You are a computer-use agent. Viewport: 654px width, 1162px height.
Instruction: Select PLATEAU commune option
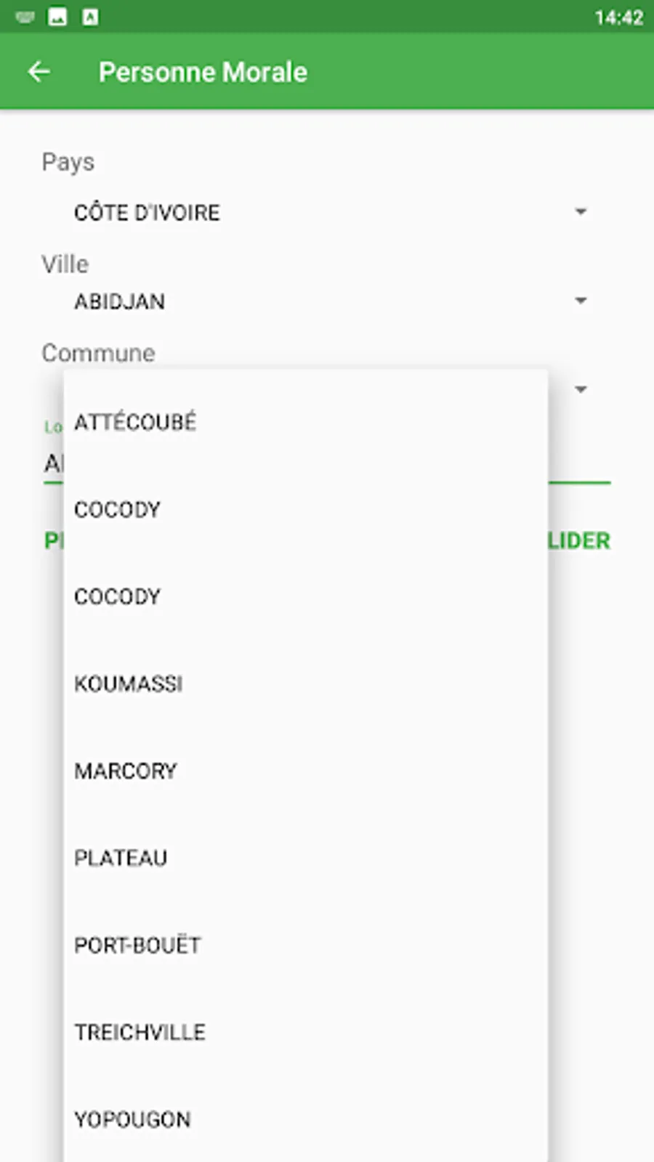point(121,858)
